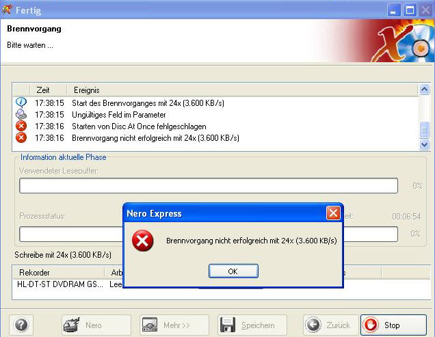Close the Nero Express dialog with X
The width and height of the screenshot is (435, 337).
point(333,213)
